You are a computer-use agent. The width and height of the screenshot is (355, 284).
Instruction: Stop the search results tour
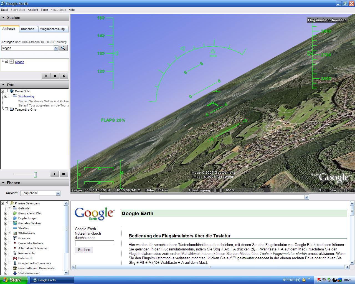coord(55,76)
